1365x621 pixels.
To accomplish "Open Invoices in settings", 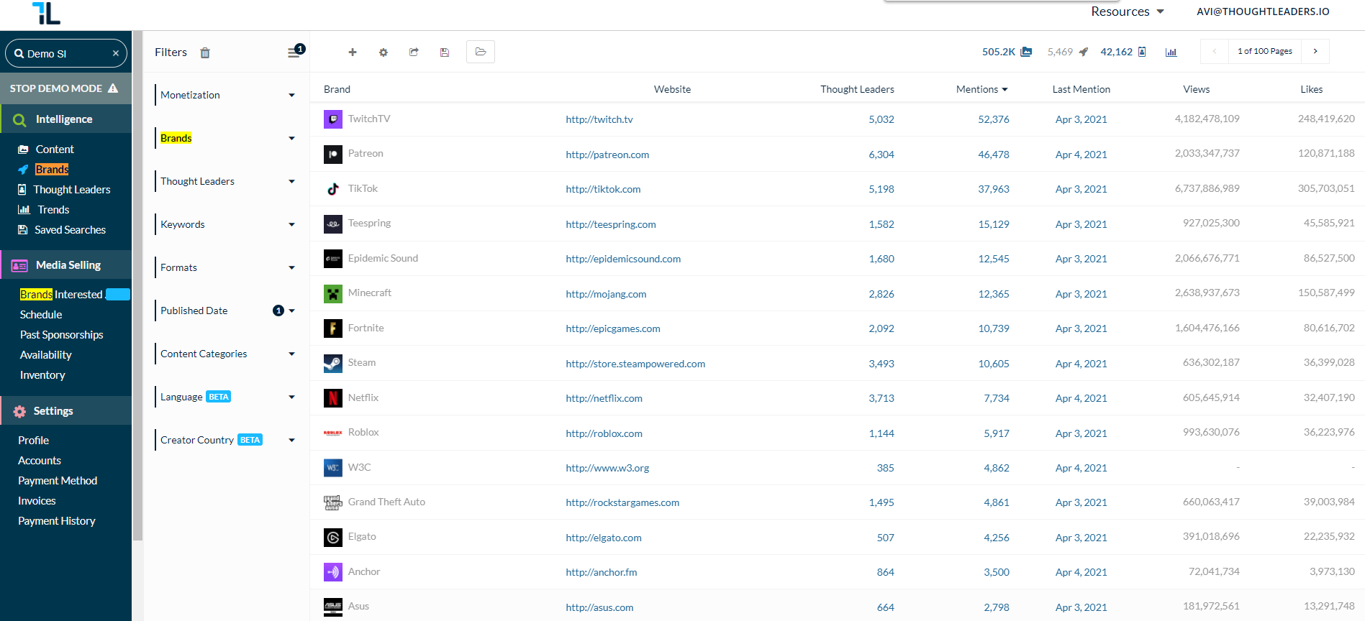I will click(37, 501).
